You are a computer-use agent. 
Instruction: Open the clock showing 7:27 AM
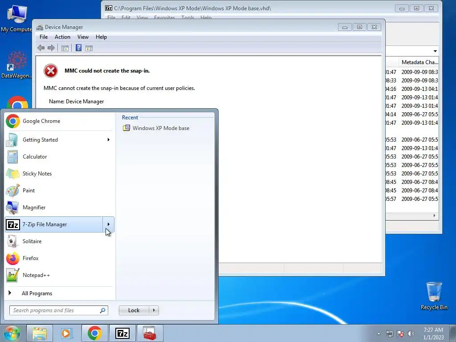click(433, 334)
